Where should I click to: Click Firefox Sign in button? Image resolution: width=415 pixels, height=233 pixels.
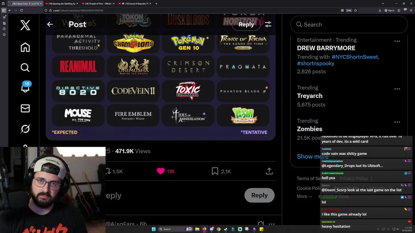pyautogui.click(x=389, y=10)
